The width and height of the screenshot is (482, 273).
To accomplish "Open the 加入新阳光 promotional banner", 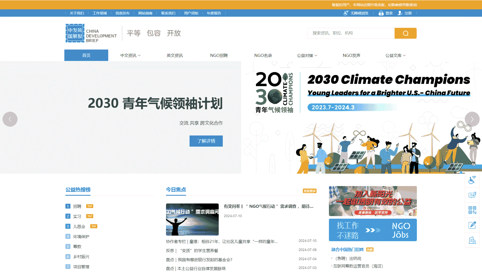I will (373, 201).
